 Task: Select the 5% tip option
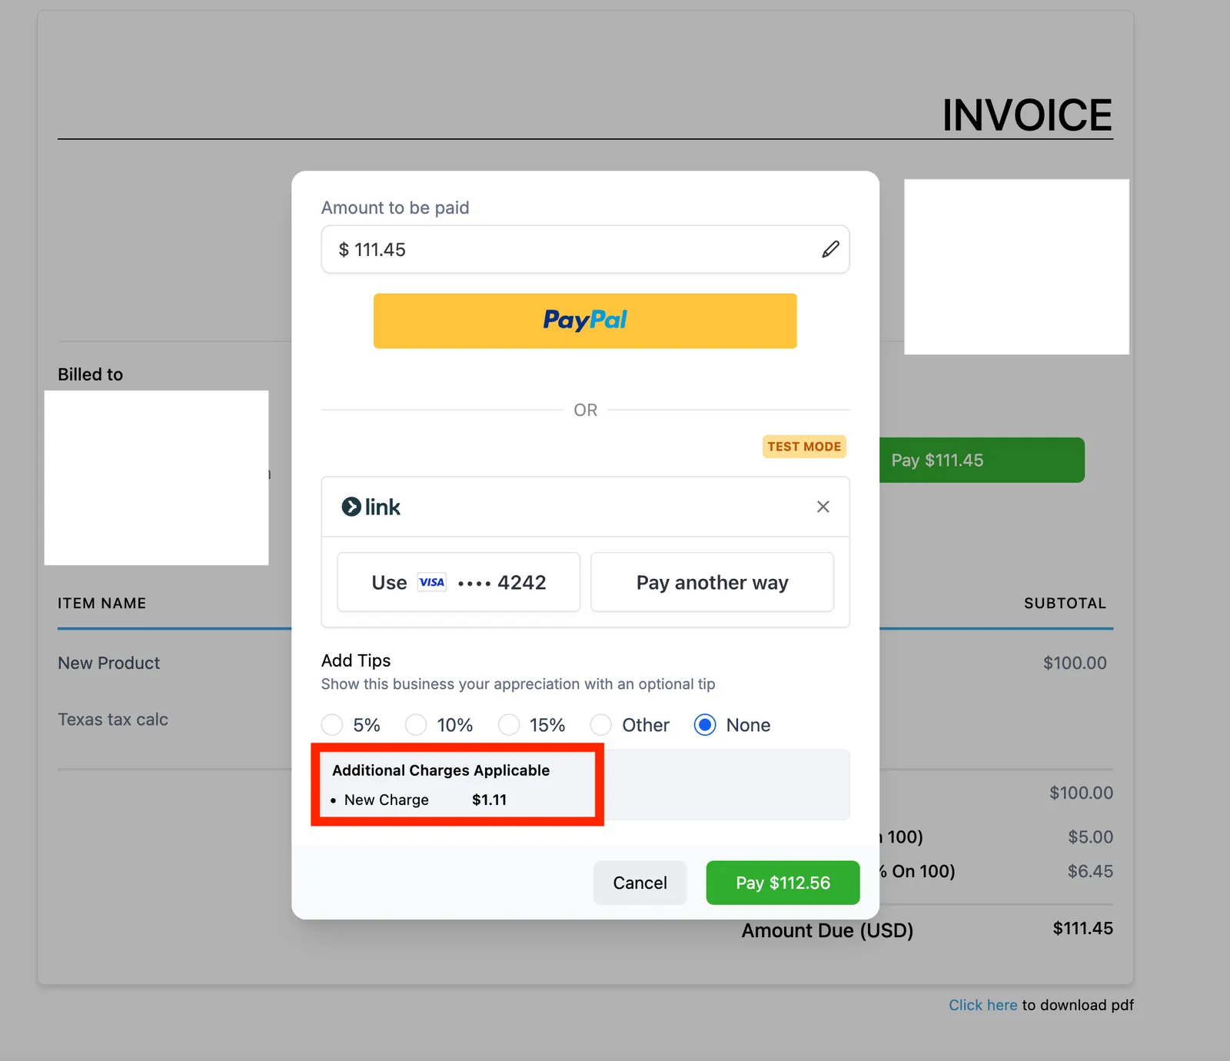[332, 725]
